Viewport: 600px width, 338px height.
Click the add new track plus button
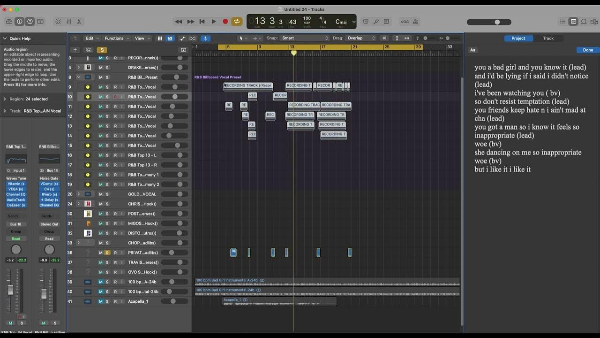tap(75, 50)
